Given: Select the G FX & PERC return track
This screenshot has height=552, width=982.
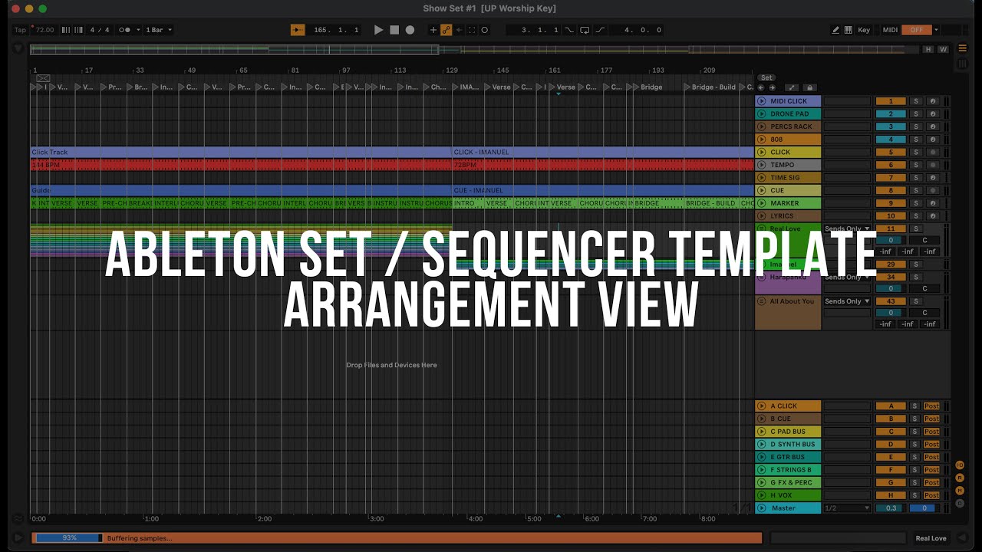Looking at the screenshot, I should tap(788, 482).
